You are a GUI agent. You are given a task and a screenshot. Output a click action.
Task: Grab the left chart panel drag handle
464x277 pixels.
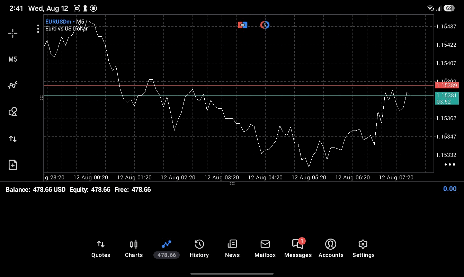click(42, 98)
